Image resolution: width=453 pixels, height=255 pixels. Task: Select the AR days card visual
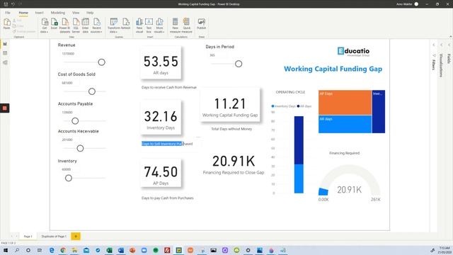coord(161,63)
